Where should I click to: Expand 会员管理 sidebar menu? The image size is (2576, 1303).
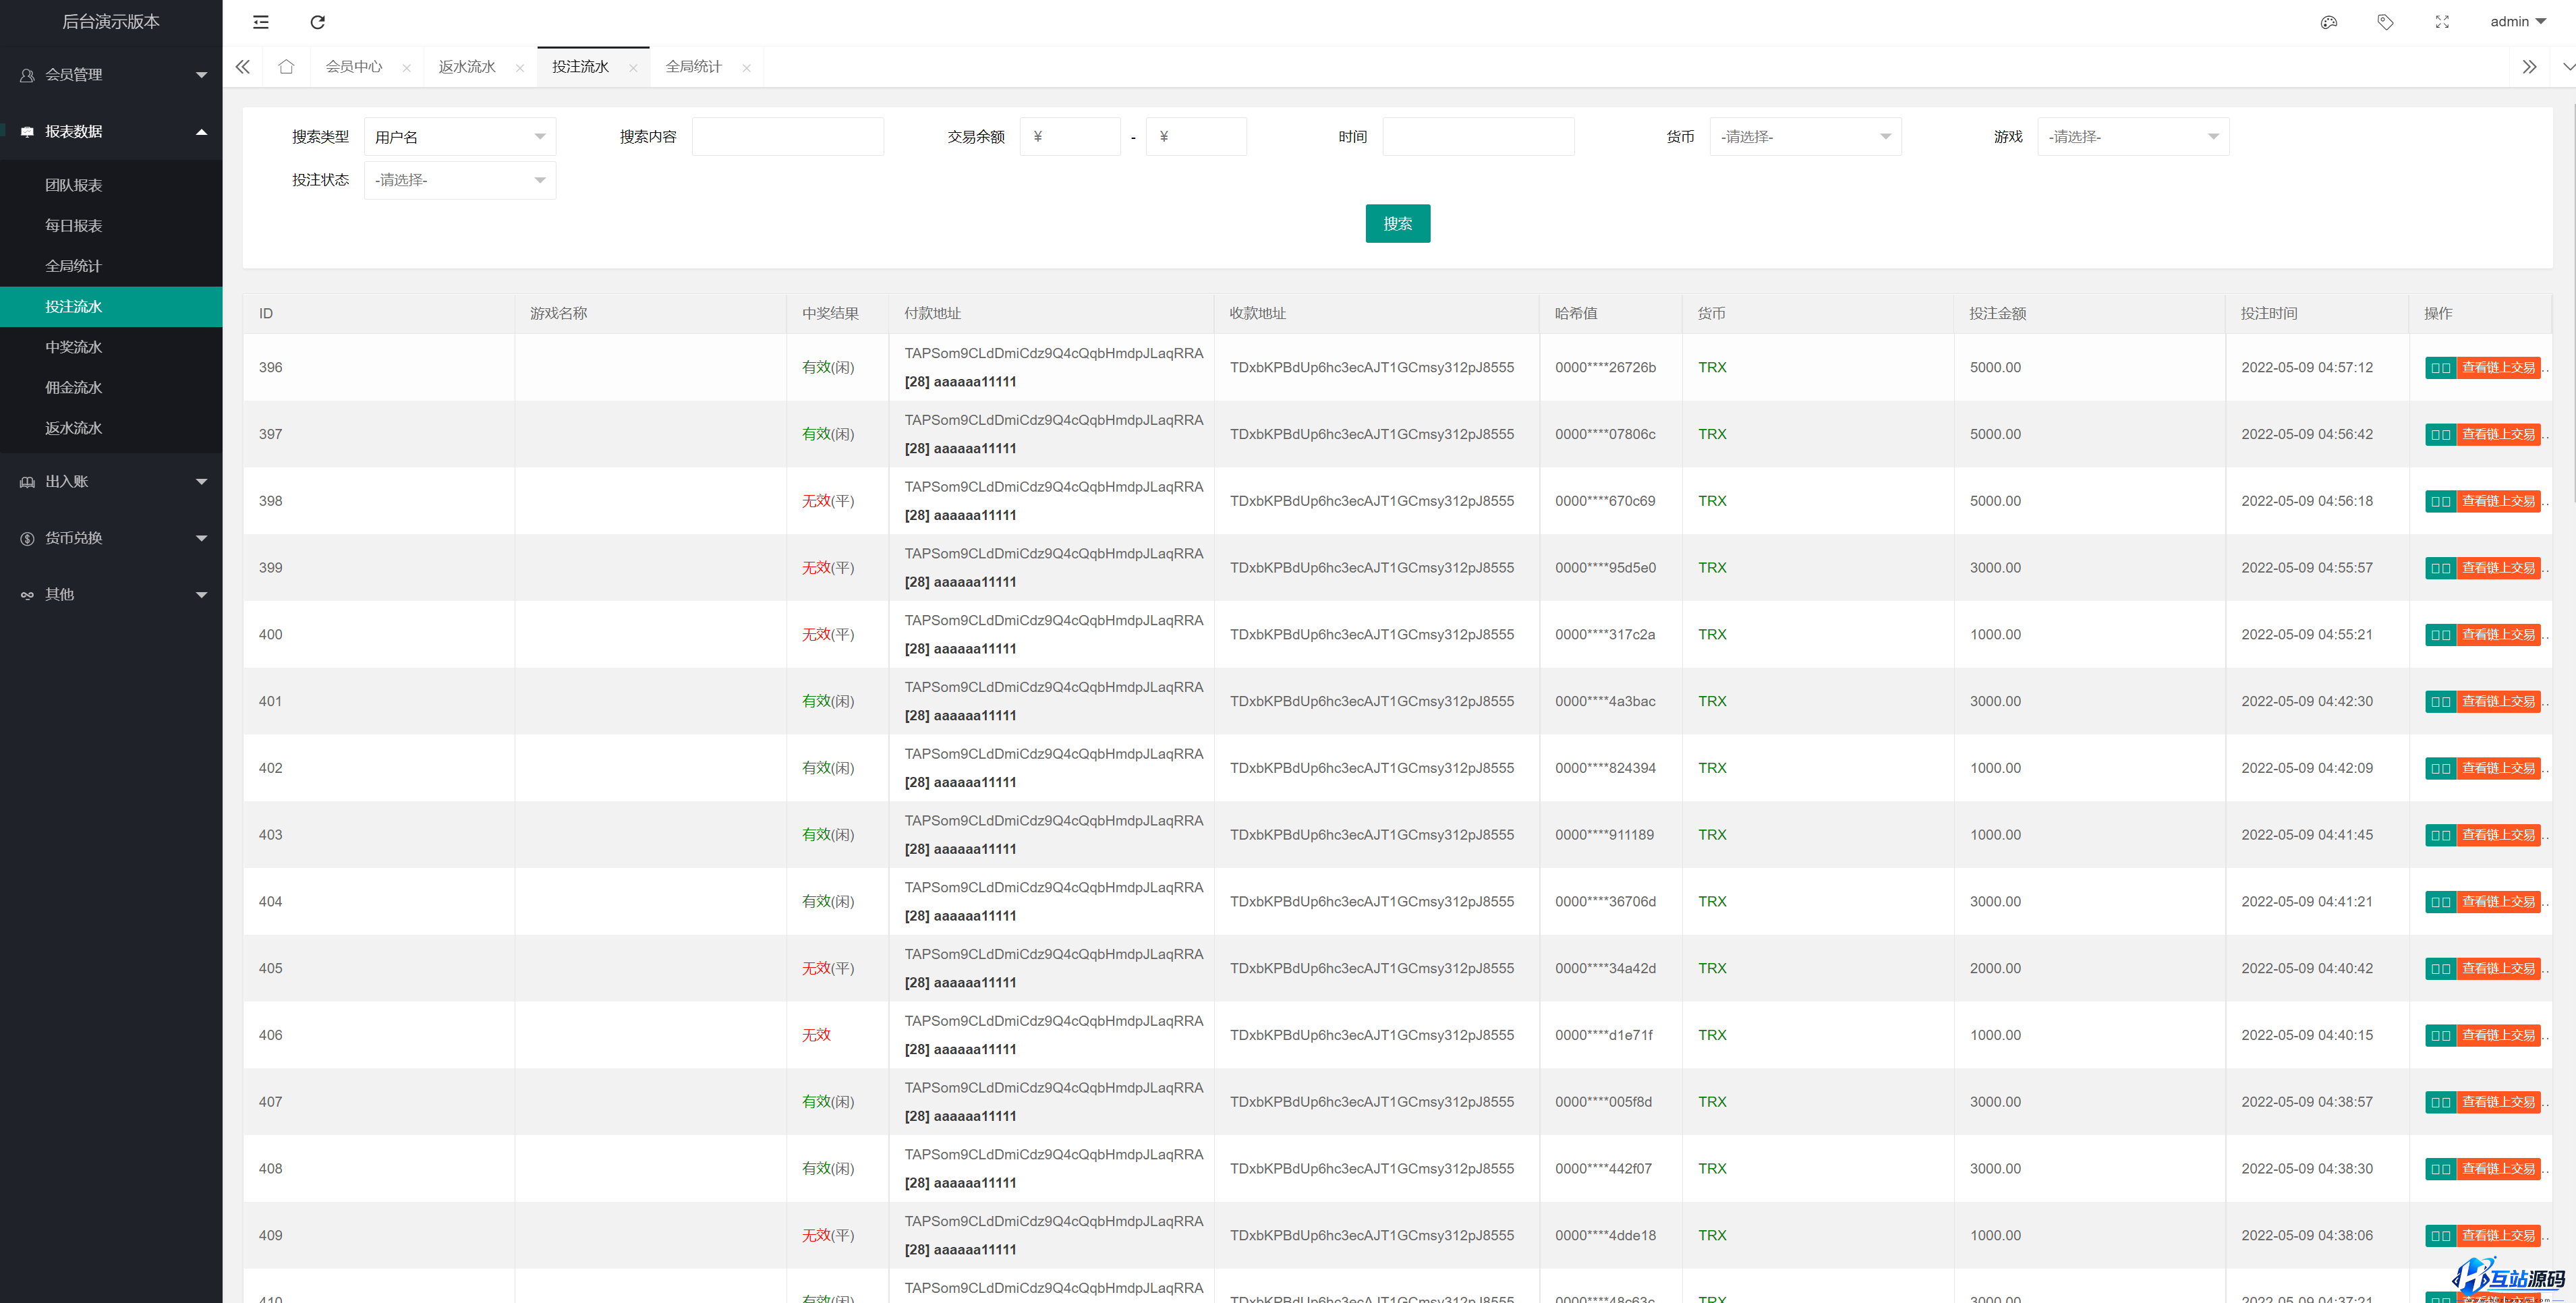coord(111,75)
